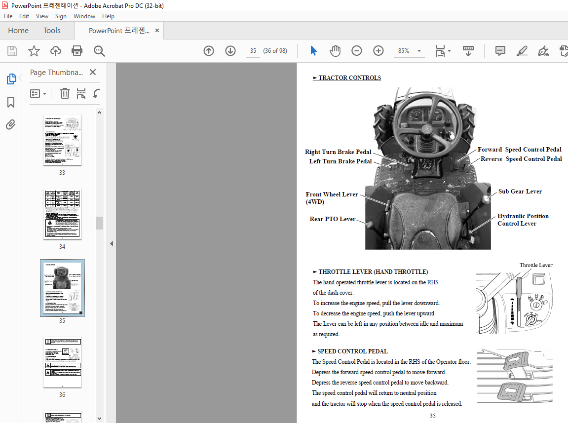Activate the hand pan tool
The height and width of the screenshot is (423, 568).
coord(335,51)
